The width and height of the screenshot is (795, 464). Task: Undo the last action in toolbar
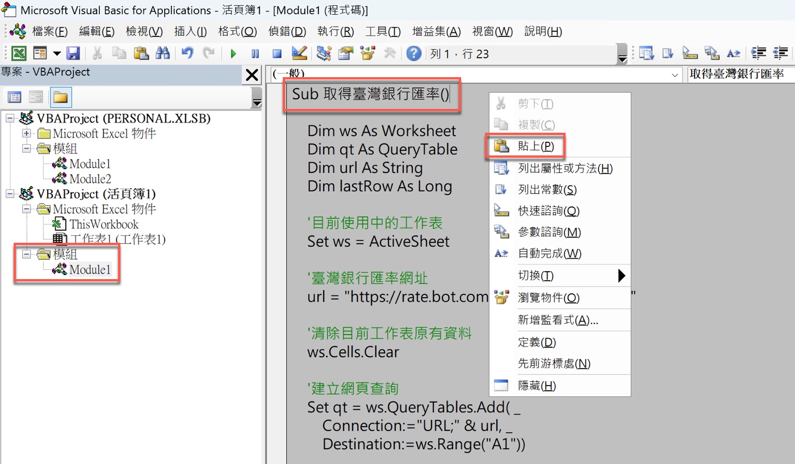[187, 53]
